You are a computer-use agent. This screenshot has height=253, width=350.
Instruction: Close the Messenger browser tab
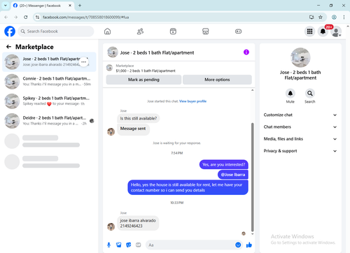pos(70,6)
